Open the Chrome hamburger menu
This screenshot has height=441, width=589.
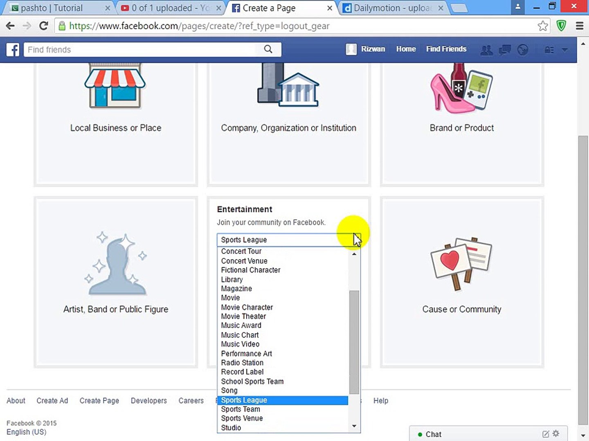click(x=580, y=26)
